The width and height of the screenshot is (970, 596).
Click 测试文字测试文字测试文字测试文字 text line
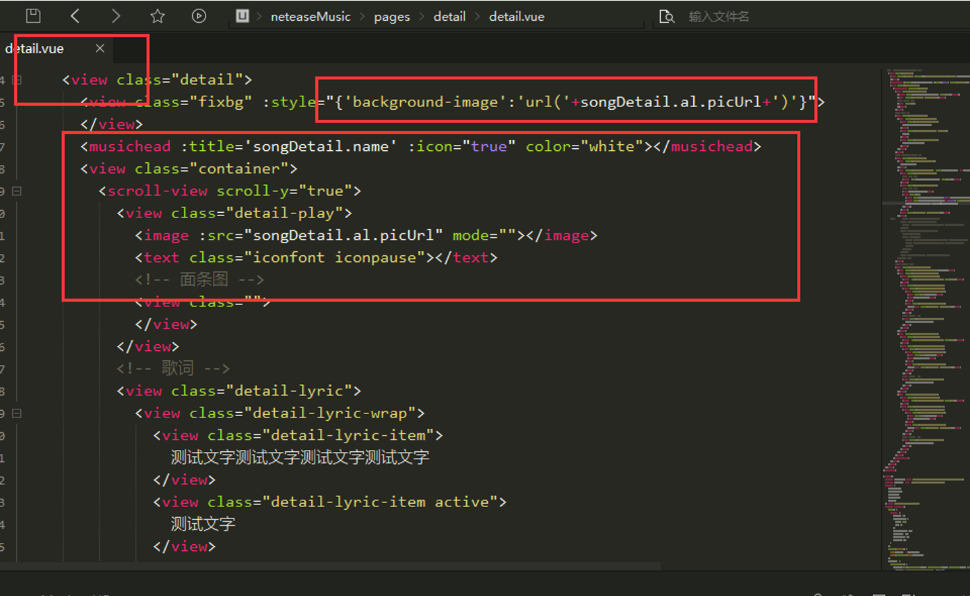tap(300, 457)
